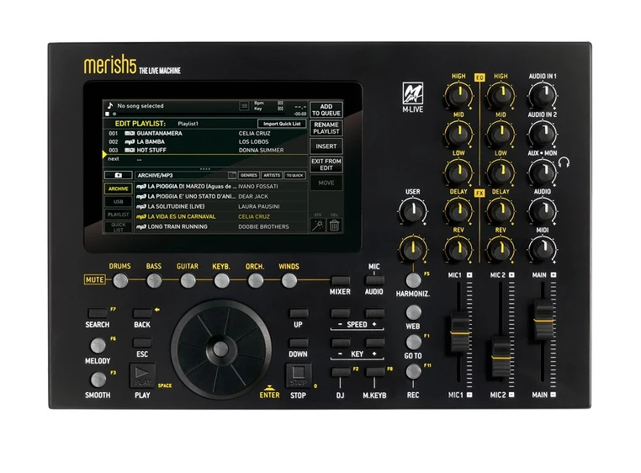Select the USB source tab
Image resolution: width=641 pixels, height=473 pixels.
118,201
